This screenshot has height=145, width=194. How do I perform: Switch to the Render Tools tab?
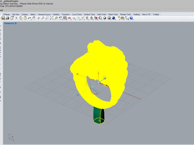[125, 14]
